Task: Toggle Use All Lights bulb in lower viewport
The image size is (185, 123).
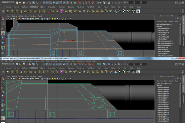Action: tap(52, 79)
